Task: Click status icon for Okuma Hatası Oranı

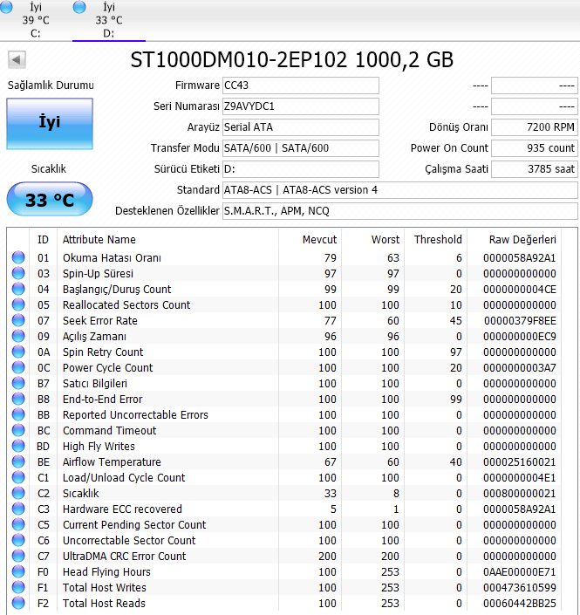Action: pyautogui.click(x=18, y=257)
